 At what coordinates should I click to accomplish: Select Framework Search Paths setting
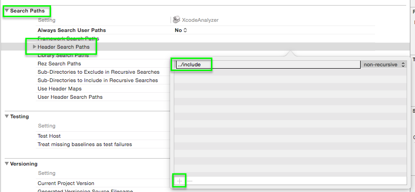[x=68, y=38]
